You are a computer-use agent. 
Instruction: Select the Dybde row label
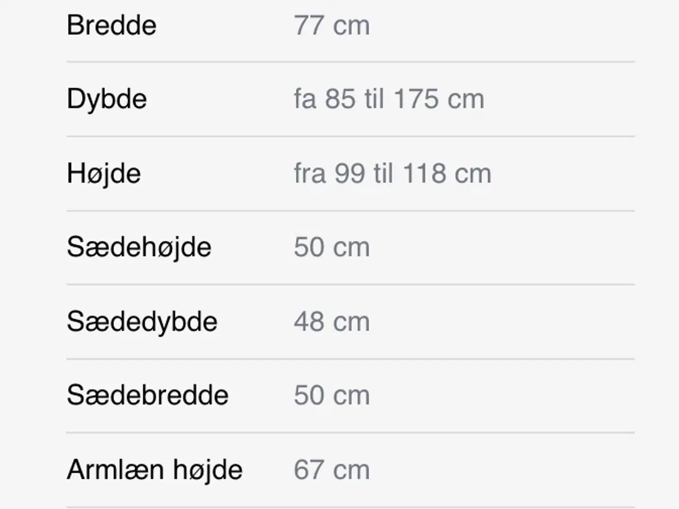(107, 99)
